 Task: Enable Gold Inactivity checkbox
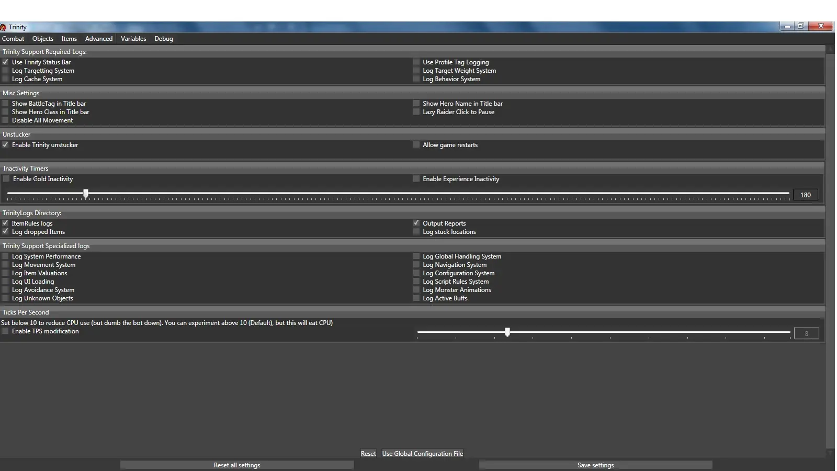pyautogui.click(x=7, y=178)
